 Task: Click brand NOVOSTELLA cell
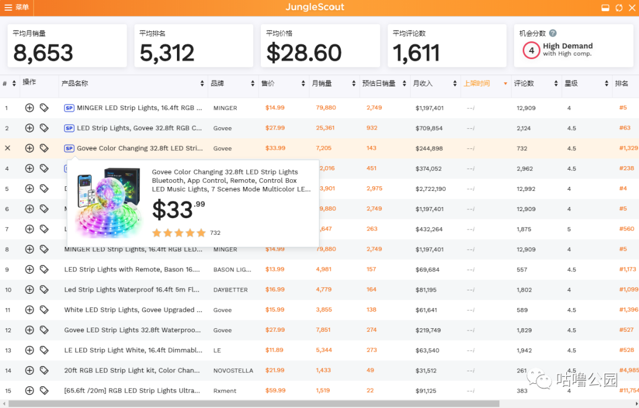[233, 370]
